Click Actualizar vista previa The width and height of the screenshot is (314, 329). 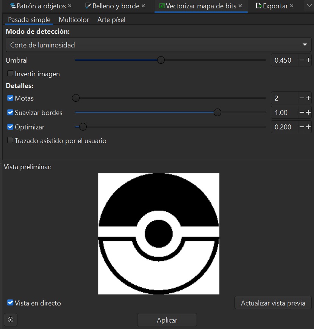click(x=273, y=303)
